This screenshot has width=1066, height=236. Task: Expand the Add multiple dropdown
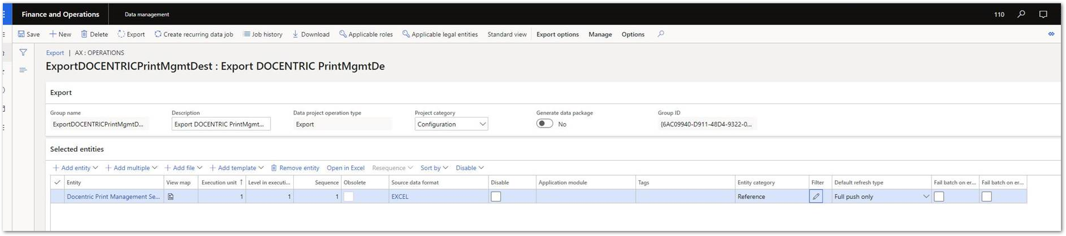tap(131, 168)
